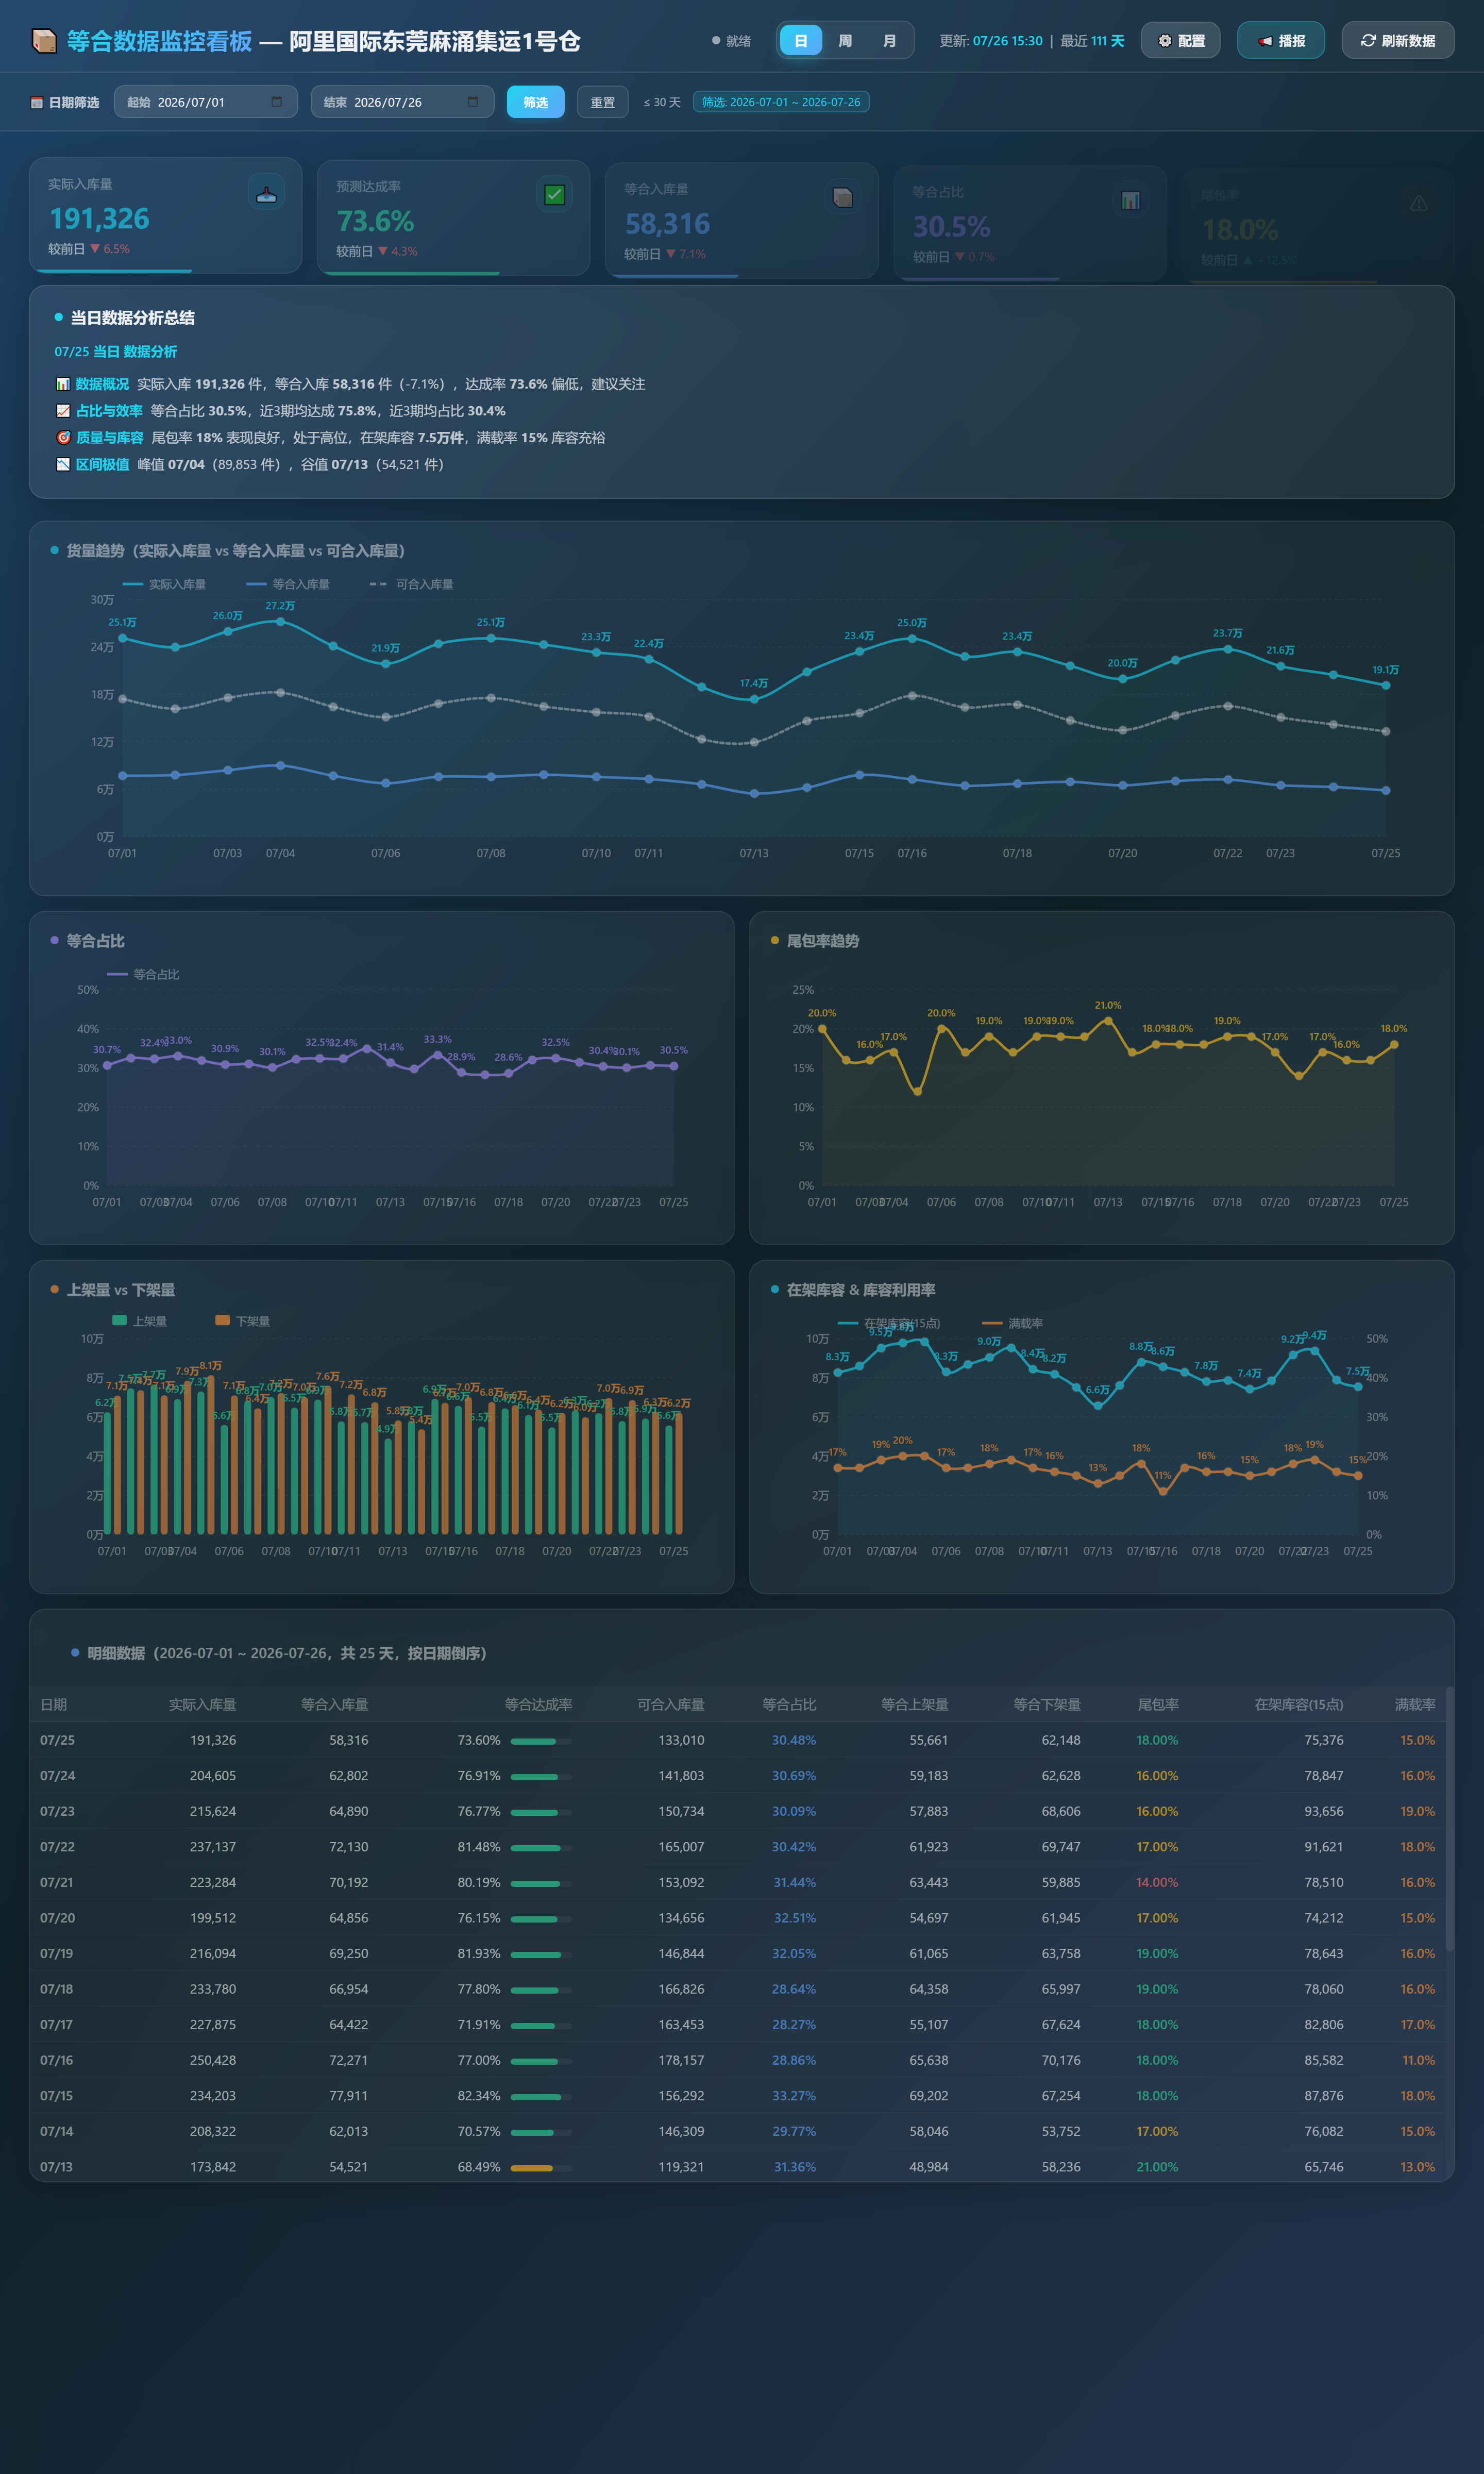Click the 07/24 date cell
This screenshot has height=2474, width=1484.
[57, 1776]
